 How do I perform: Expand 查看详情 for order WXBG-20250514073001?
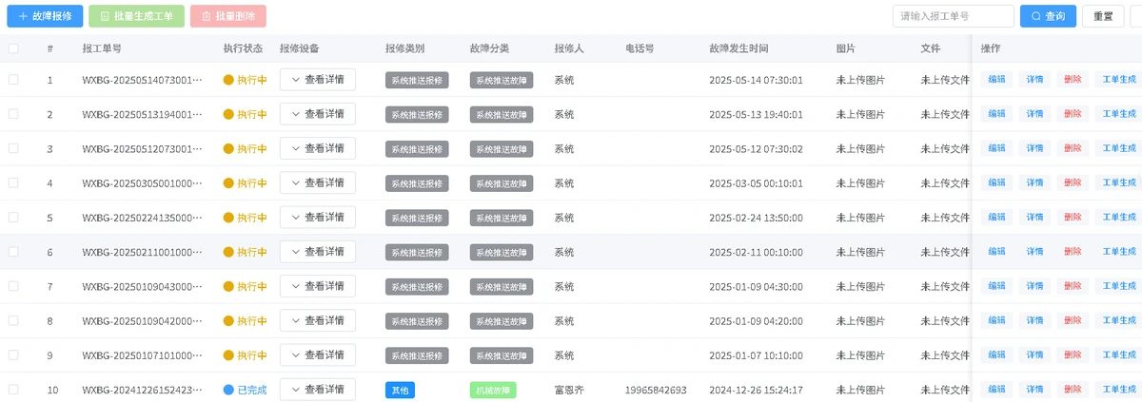[318, 80]
